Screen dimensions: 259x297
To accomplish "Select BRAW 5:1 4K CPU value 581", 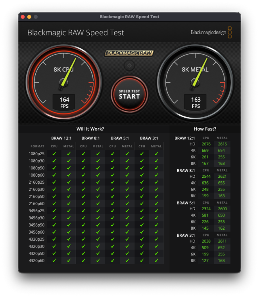I will tap(205, 215).
